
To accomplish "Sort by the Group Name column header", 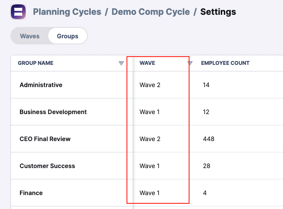I will click(36, 63).
